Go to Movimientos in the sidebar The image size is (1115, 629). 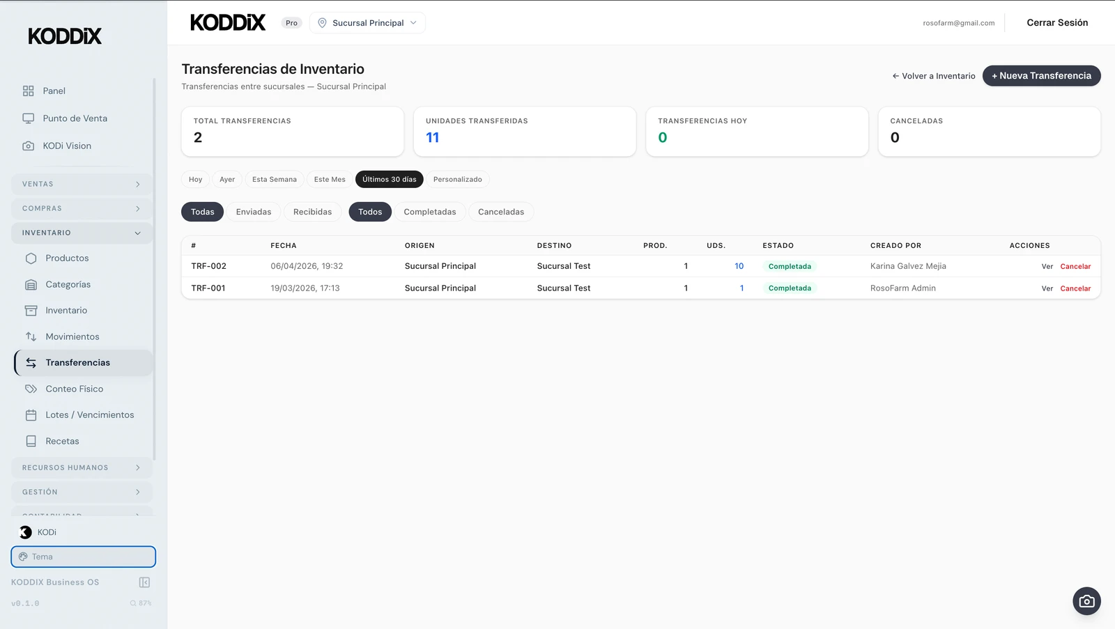tap(72, 336)
